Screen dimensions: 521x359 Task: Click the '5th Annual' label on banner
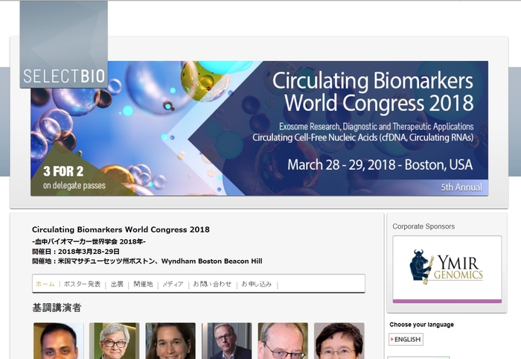tap(461, 188)
